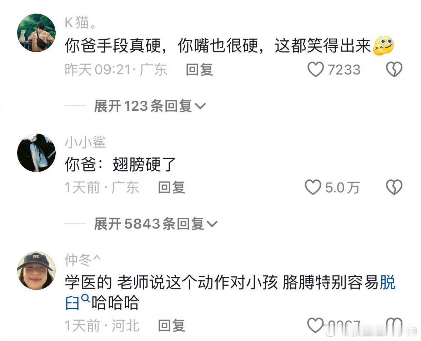Click chevron beside 展开5843条回复

coord(212,224)
